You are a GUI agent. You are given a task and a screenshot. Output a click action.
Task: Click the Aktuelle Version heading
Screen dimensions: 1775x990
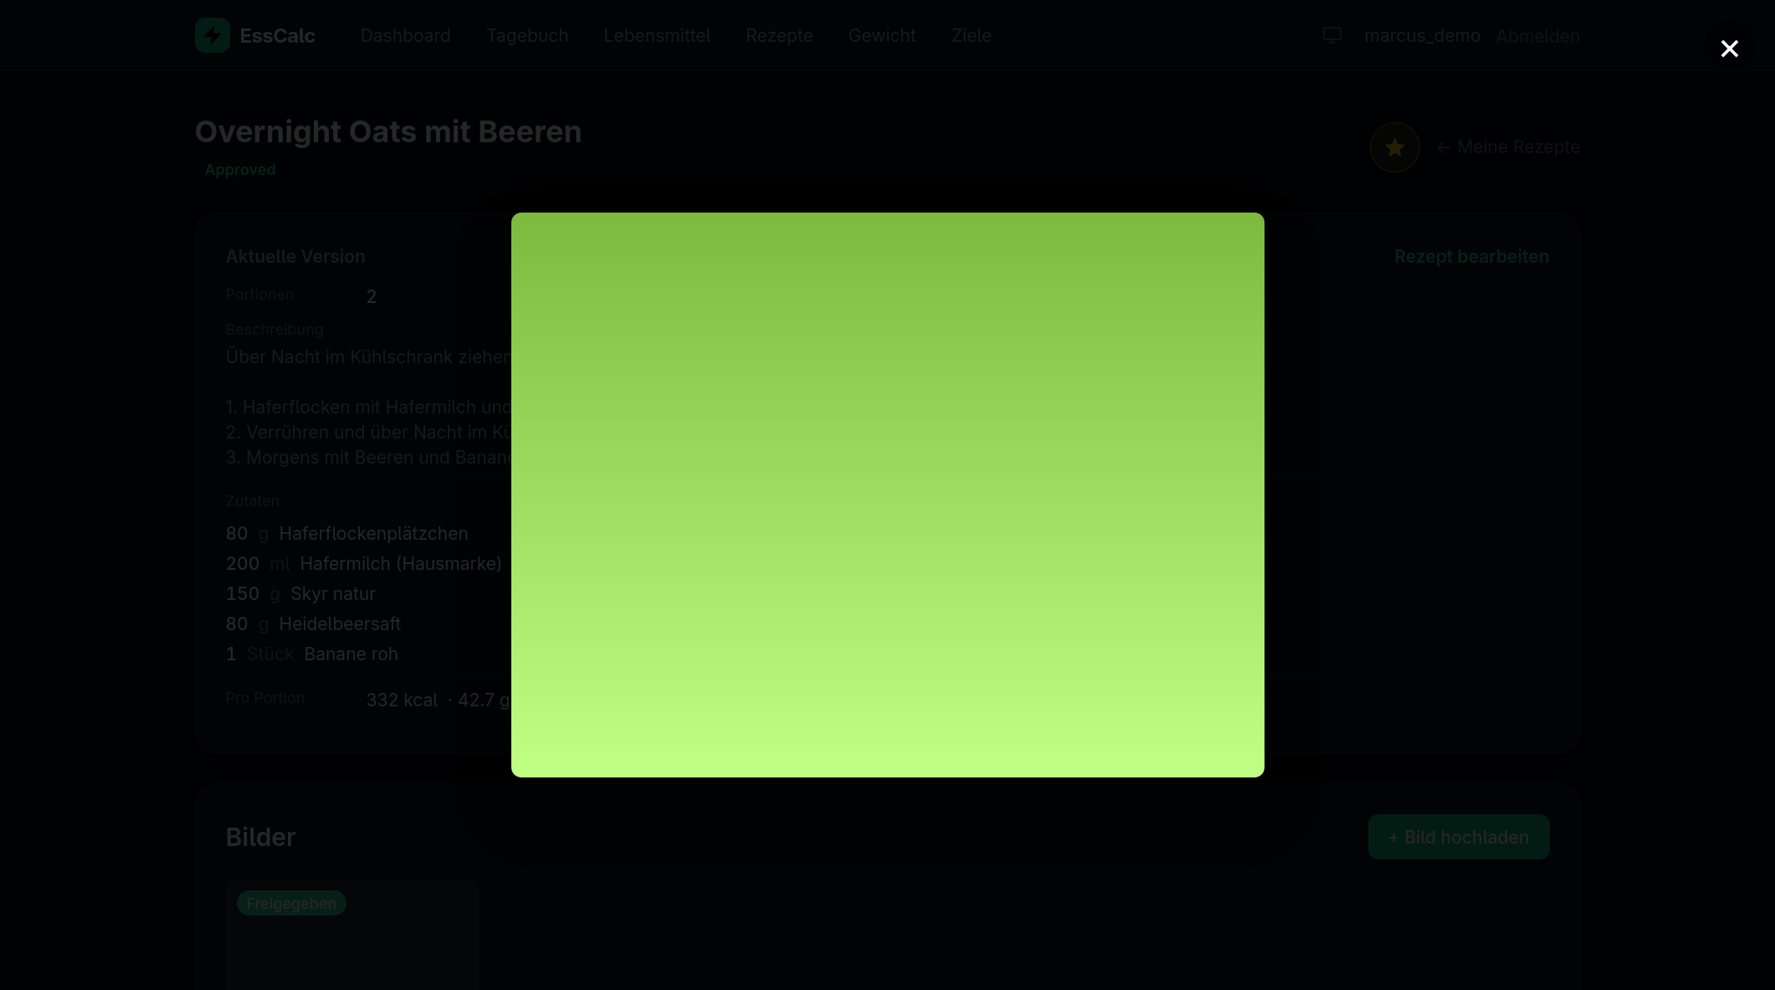(x=295, y=257)
